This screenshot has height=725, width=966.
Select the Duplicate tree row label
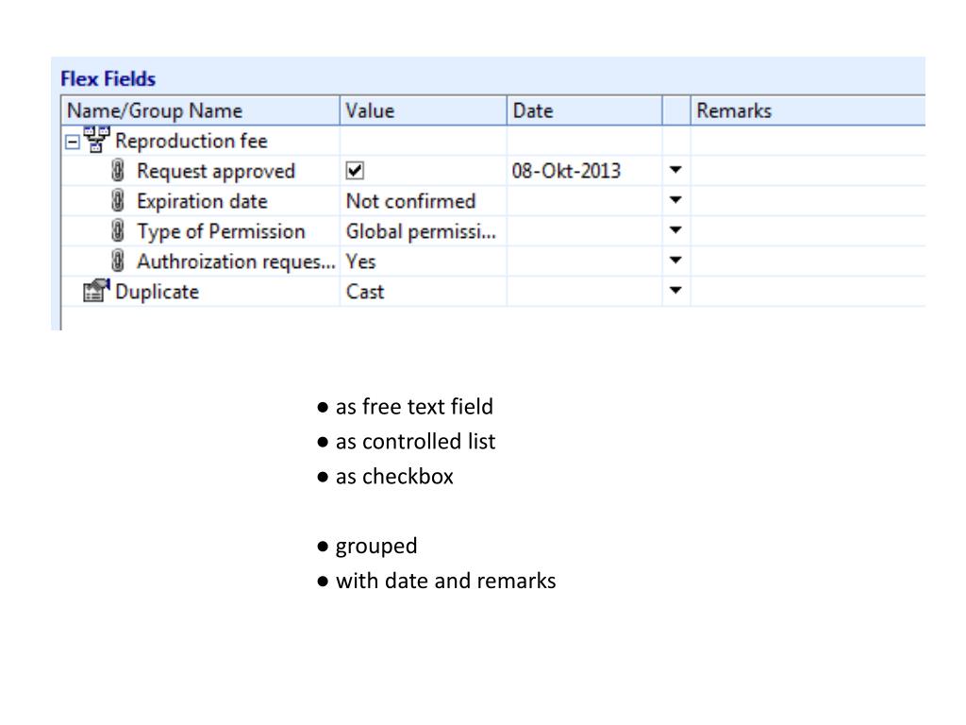coord(157,292)
